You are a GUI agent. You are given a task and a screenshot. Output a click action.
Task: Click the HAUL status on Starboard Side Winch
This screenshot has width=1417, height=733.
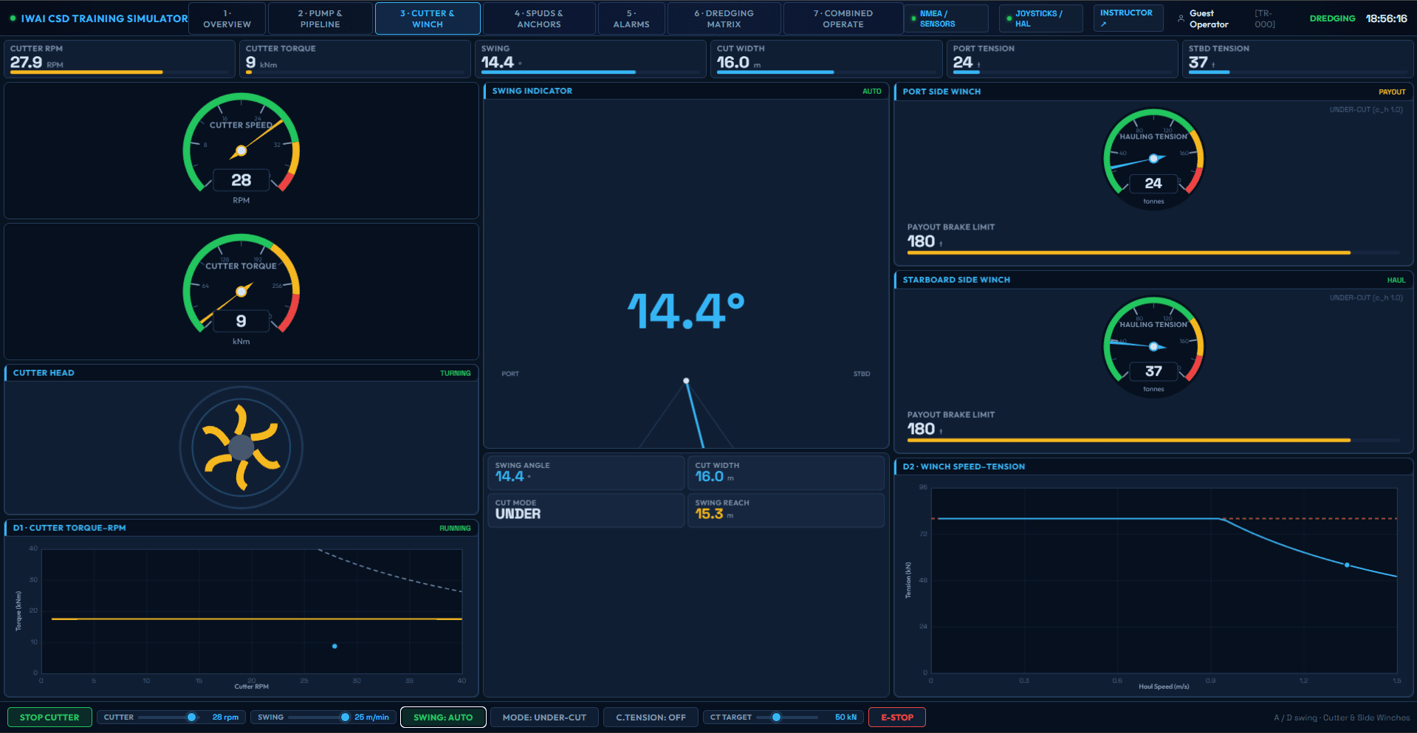[1396, 281]
